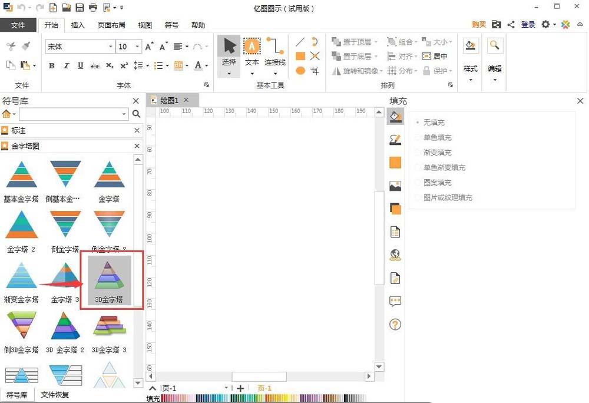
Task: Click the hyperlink globe icon on right sidebar
Action: 395,255
